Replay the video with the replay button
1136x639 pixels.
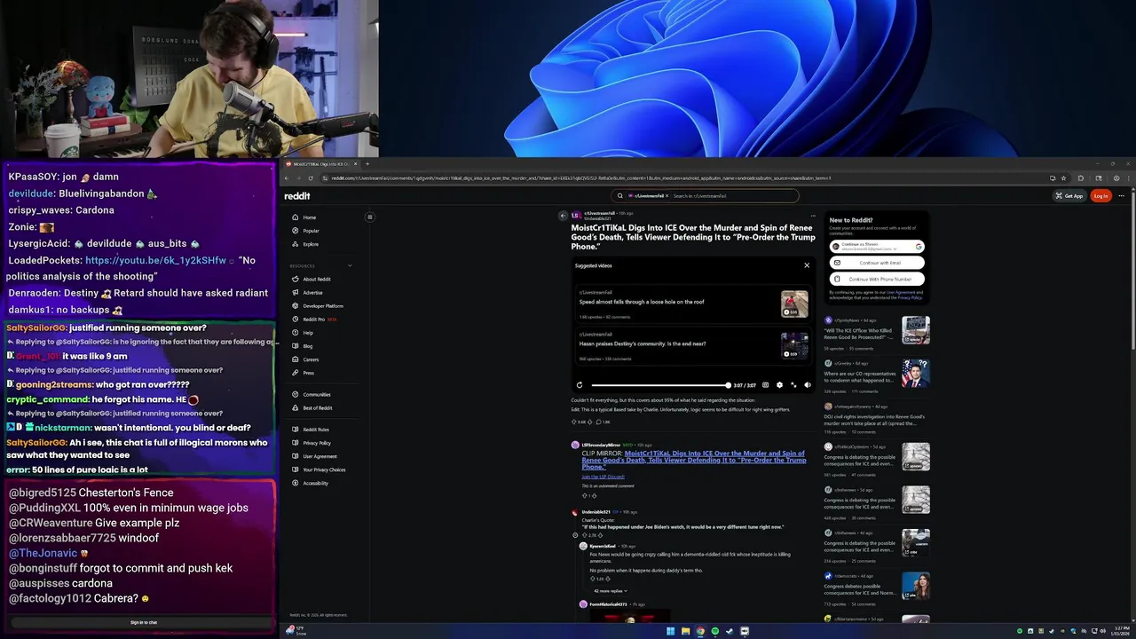point(580,385)
